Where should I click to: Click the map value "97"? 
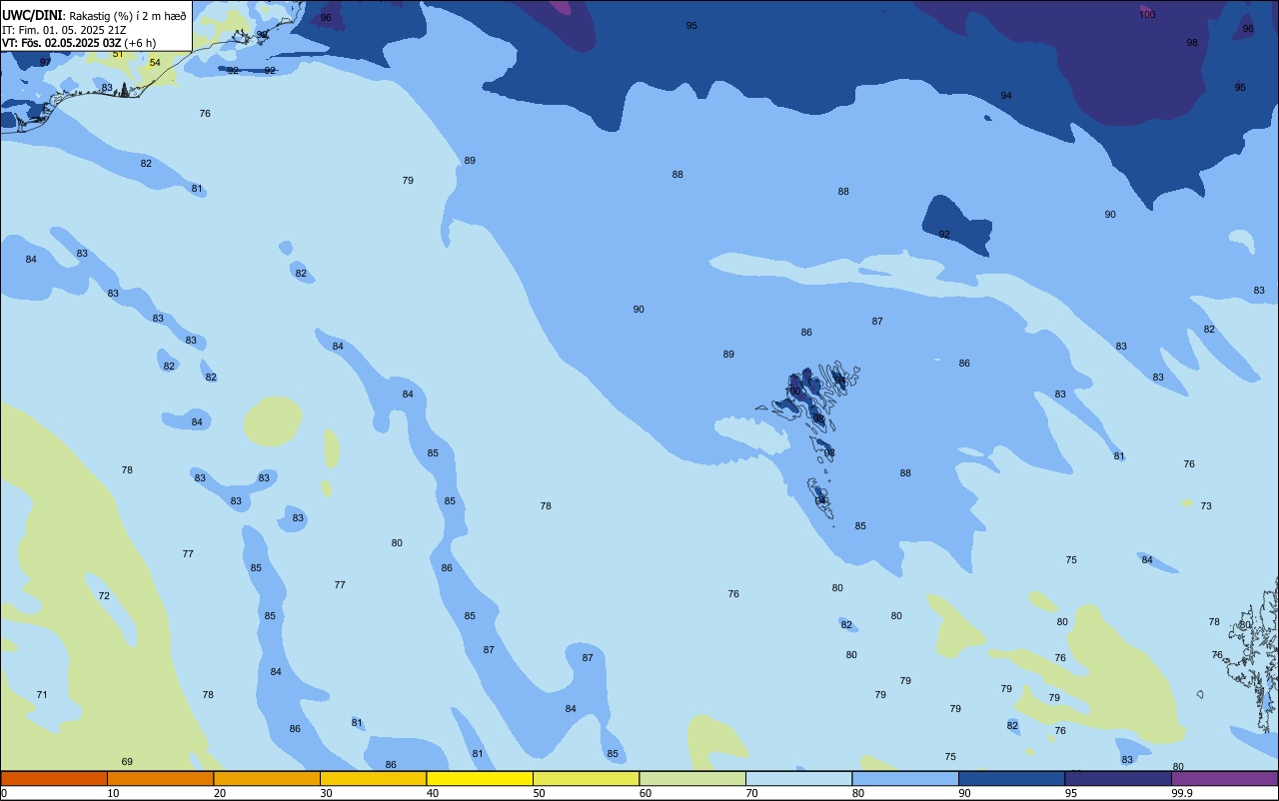45,62
